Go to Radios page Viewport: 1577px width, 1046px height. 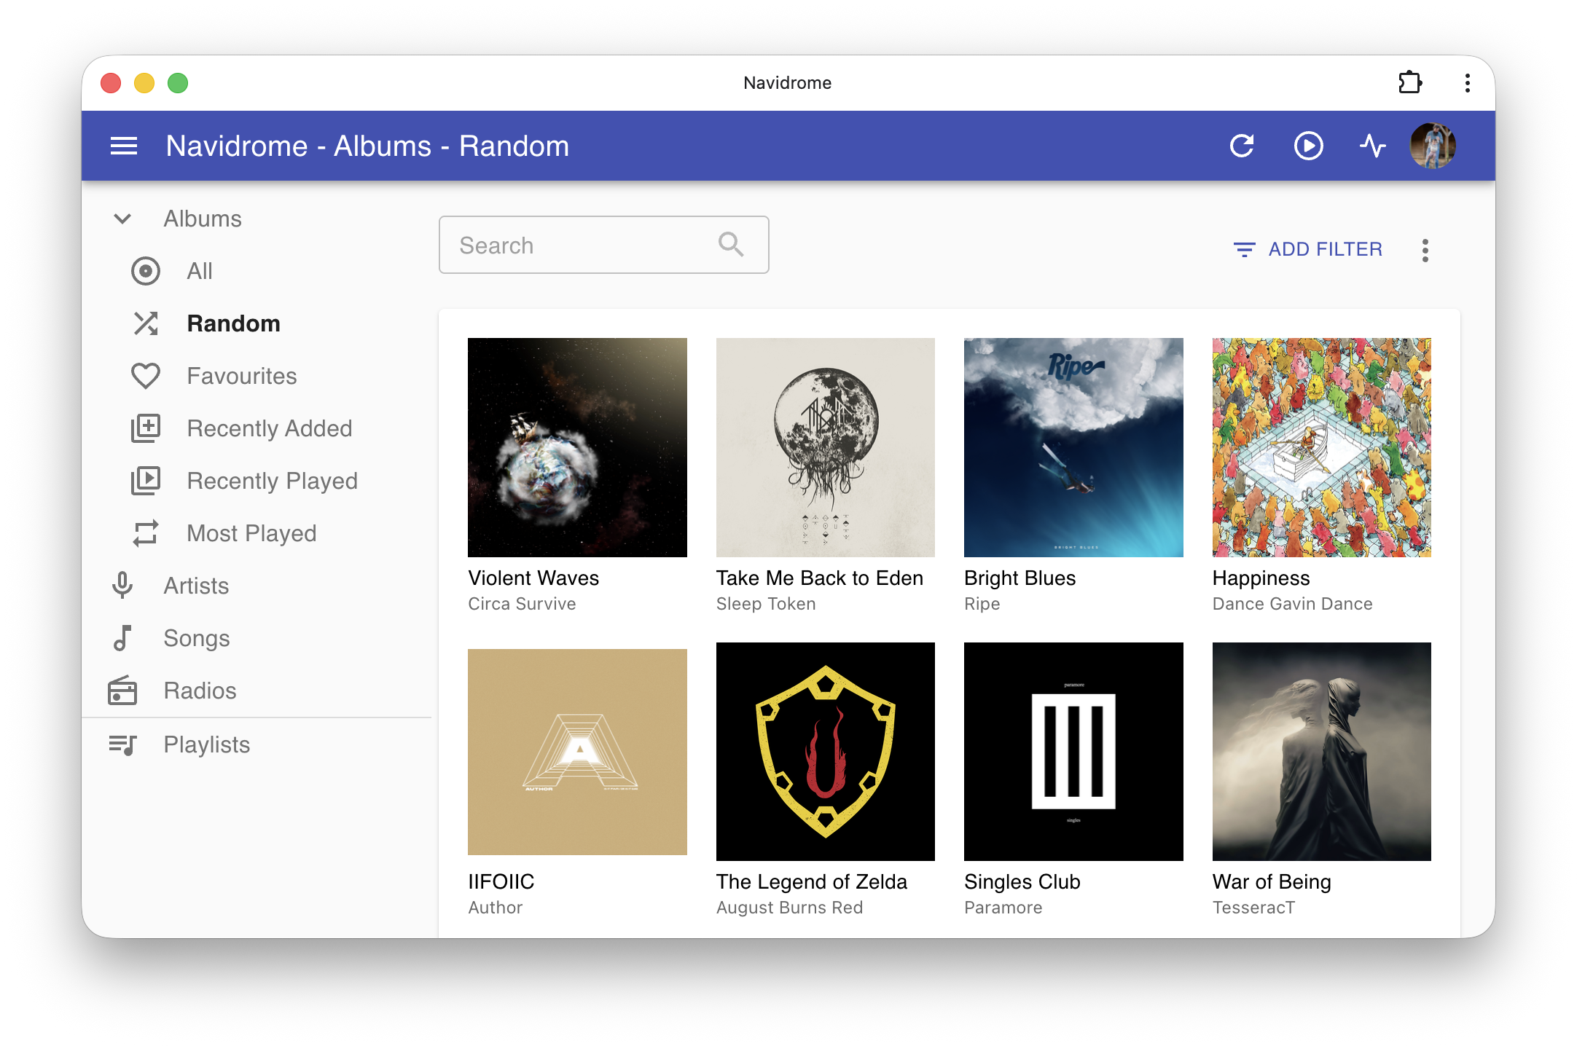point(257,691)
